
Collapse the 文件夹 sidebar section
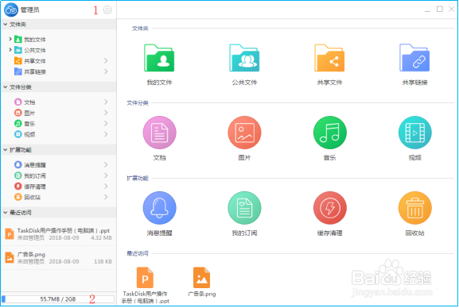6,25
